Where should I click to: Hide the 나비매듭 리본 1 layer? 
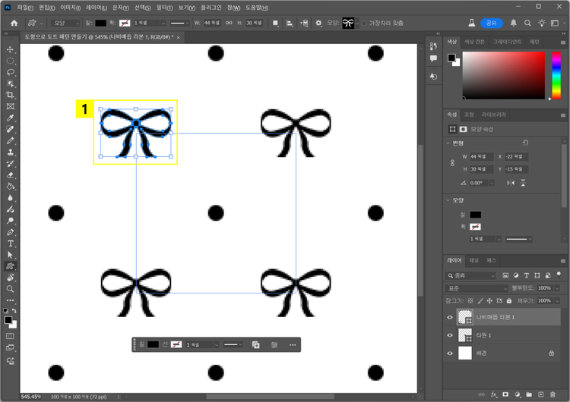pyautogui.click(x=450, y=318)
